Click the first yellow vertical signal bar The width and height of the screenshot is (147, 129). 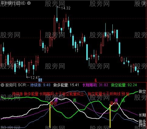(x=50, y=116)
